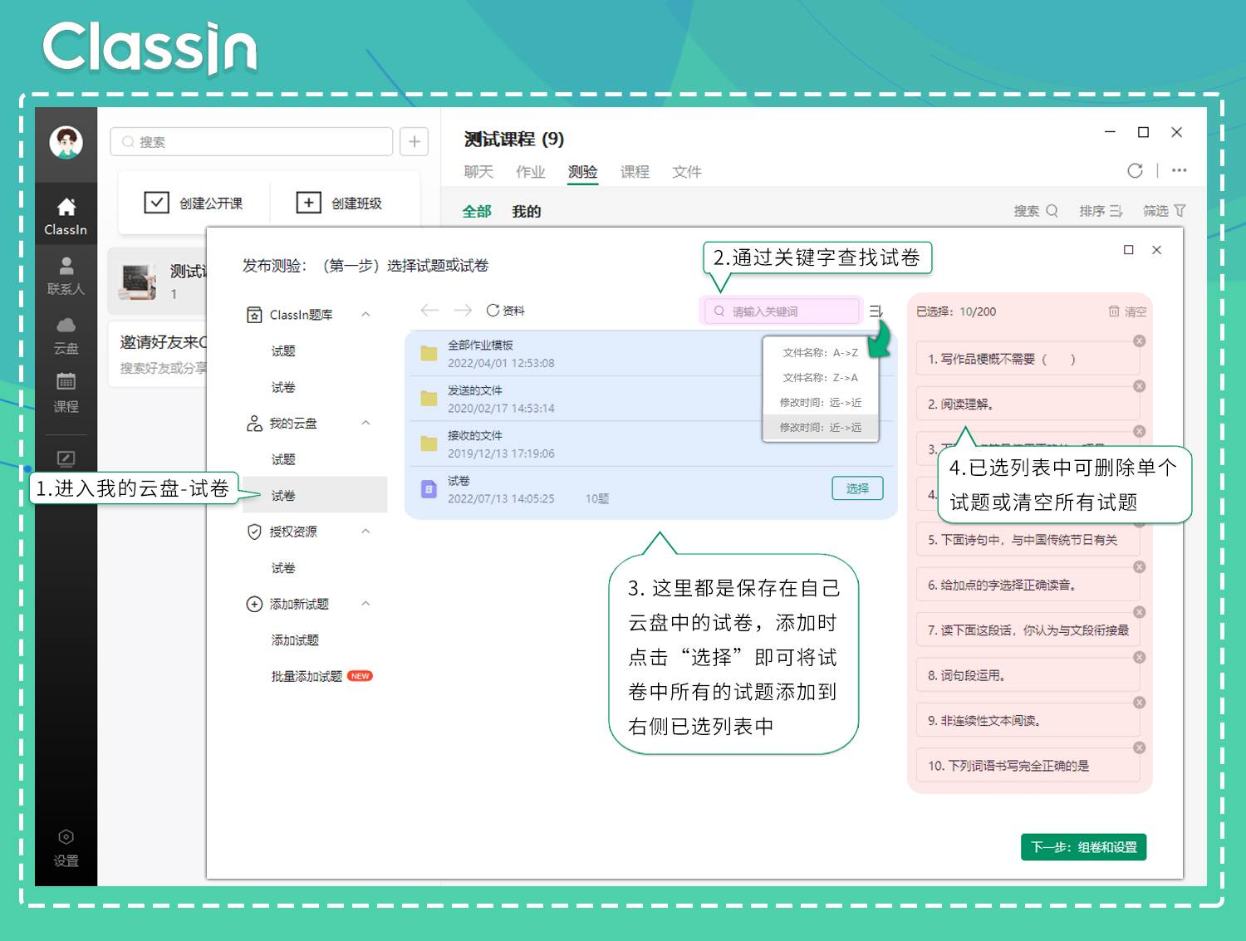Viewport: 1246px width, 941px height.
Task: Select 试卷 under 我的云盘
Action: coord(315,495)
